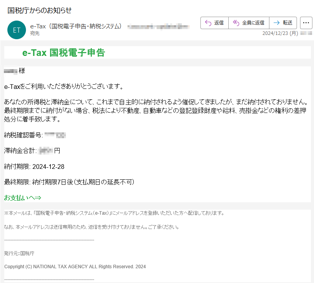Screen dimensions: 314x283
Task: Click the 発行元:国税庁 line
Action: [x=19, y=253]
